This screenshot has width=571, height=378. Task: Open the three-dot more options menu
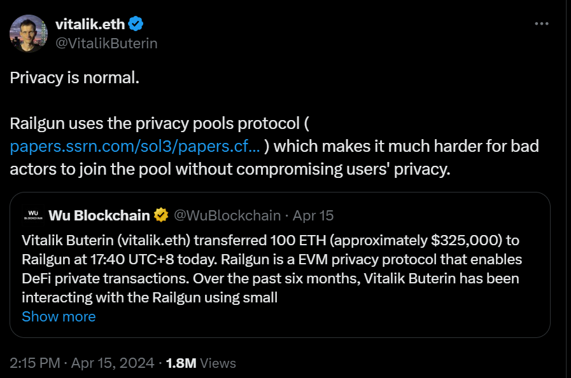[542, 24]
